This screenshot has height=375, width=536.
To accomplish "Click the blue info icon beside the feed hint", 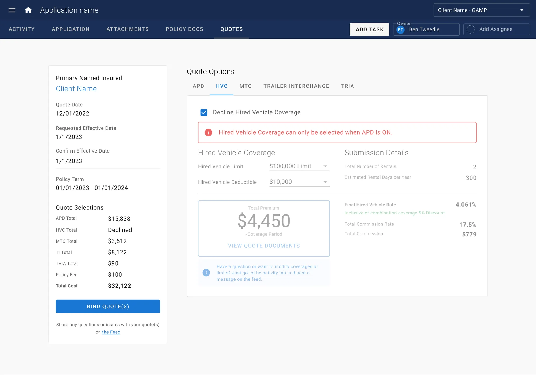I will [x=206, y=273].
